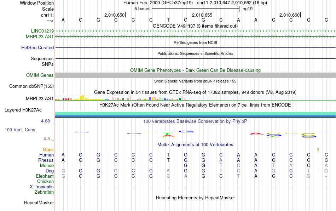Click the Mouse alignment row label
336x211 pixels.
(47, 166)
